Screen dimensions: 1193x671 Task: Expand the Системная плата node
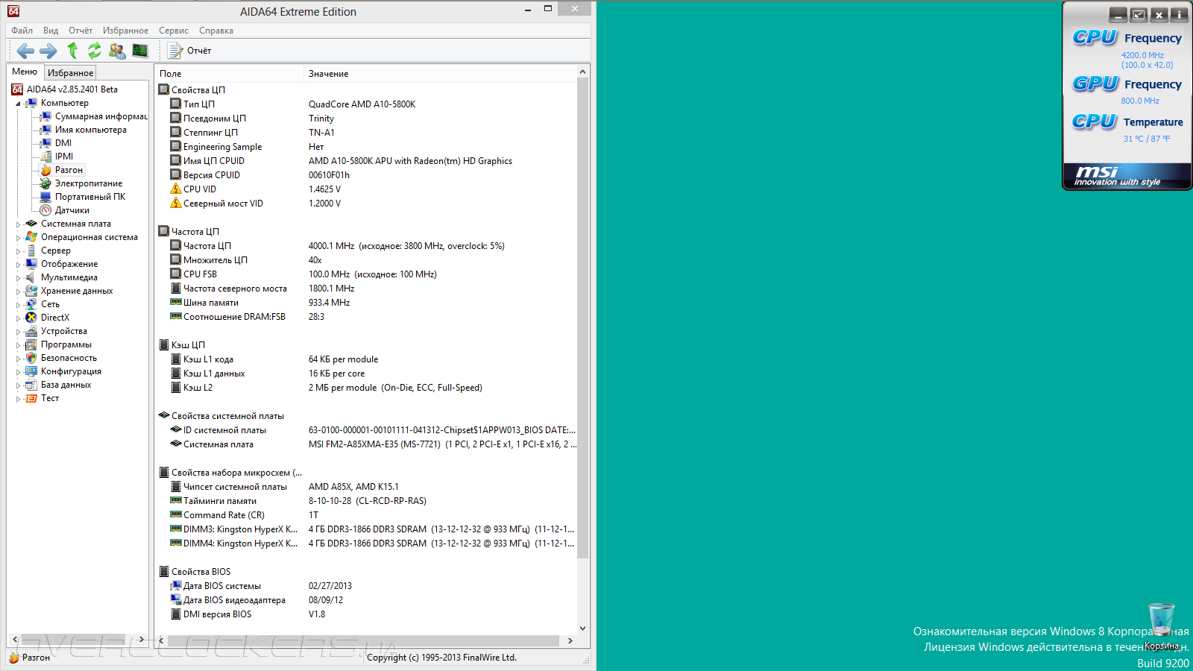point(18,224)
